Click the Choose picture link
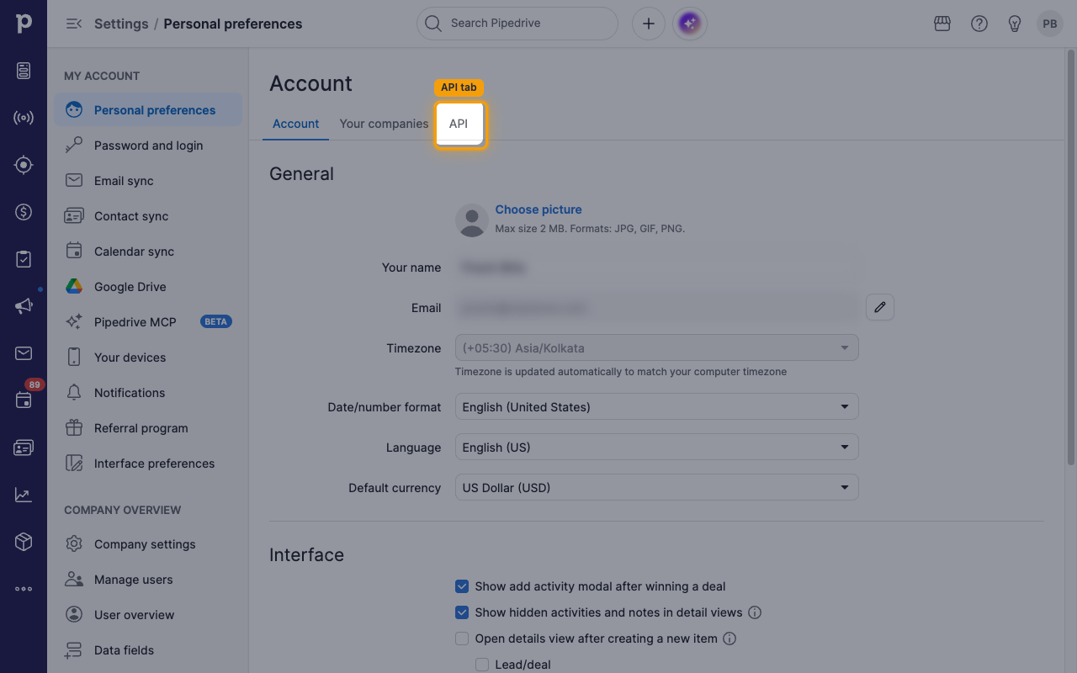Screen dimensions: 1077x673 [538, 209]
